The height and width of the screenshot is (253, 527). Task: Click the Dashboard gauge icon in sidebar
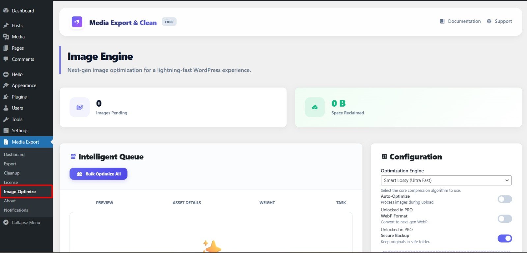pyautogui.click(x=6, y=11)
